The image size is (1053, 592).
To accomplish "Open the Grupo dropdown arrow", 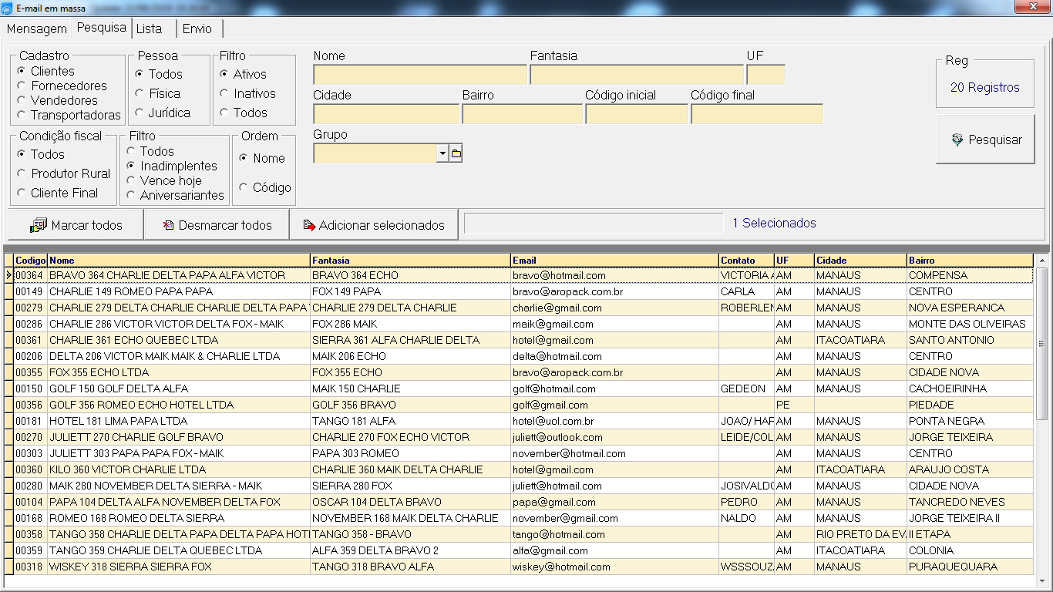I will point(442,153).
